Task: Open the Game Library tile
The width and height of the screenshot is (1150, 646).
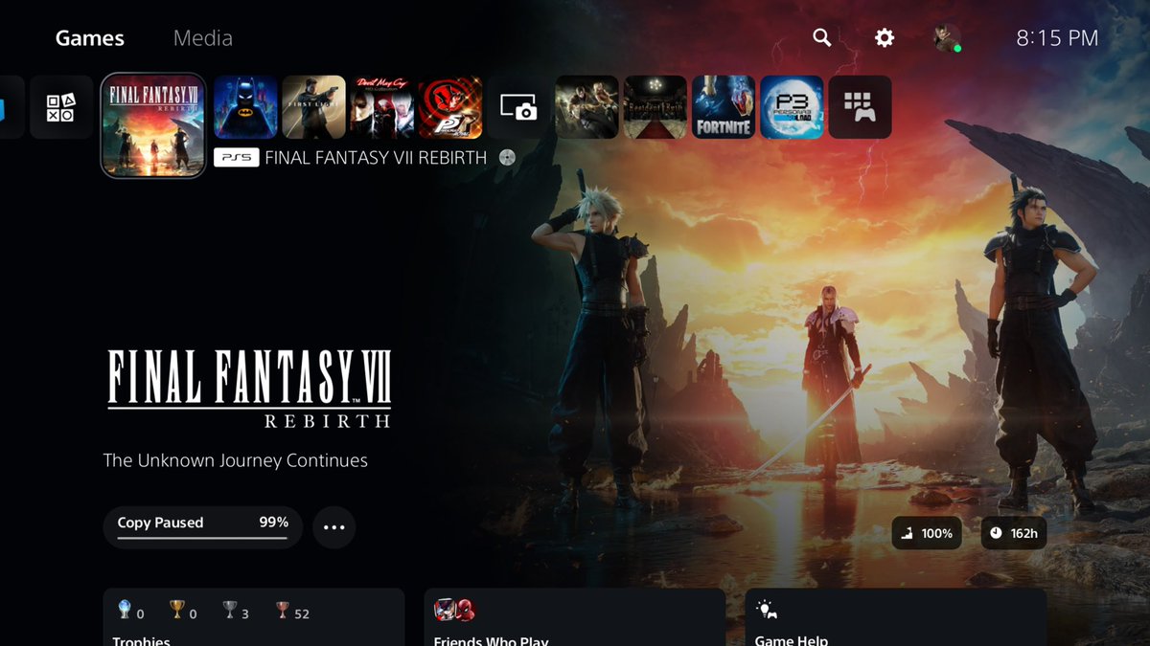Action: 860,107
